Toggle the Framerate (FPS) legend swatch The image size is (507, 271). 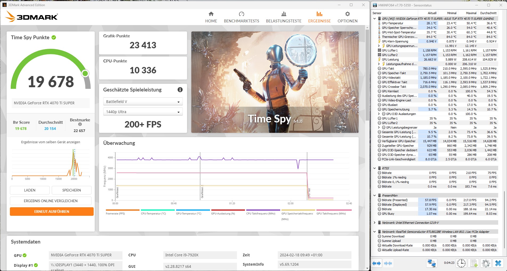tap(122, 210)
